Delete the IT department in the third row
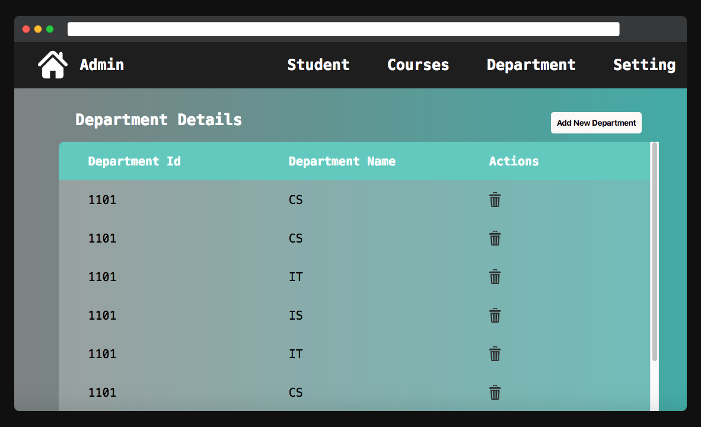The image size is (701, 427). pos(495,277)
